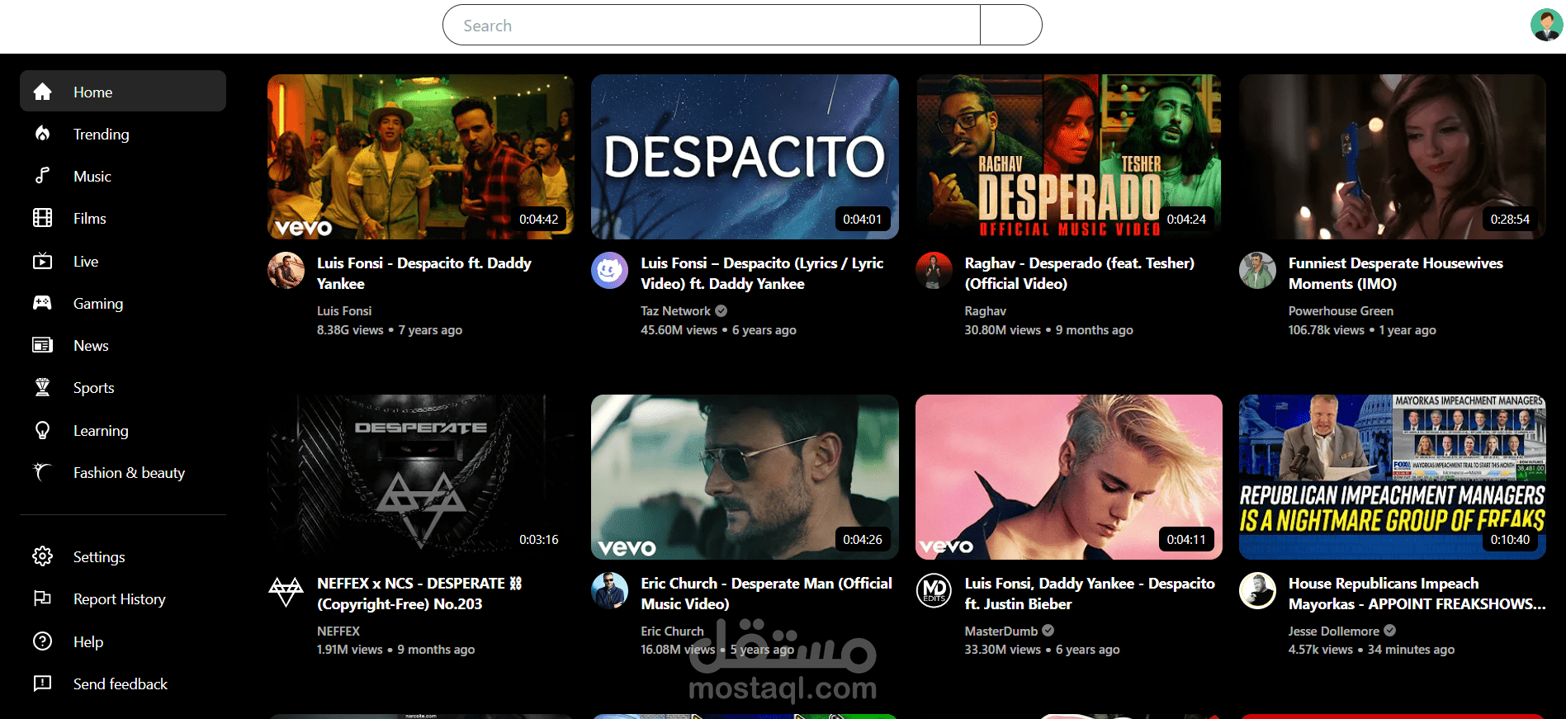Click channel name 'Jesse Dollemore'
Image resolution: width=1566 pixels, height=719 pixels.
tap(1333, 631)
